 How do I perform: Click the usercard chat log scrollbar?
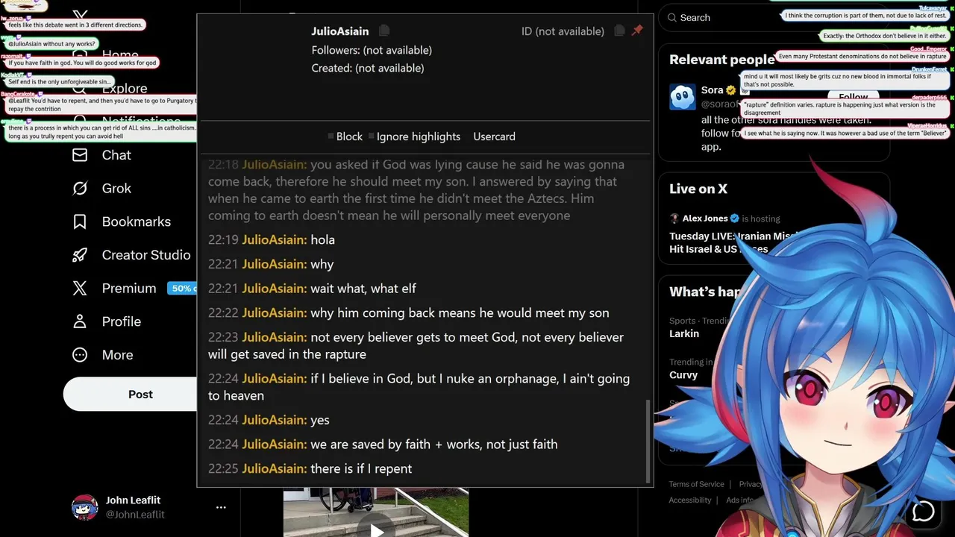pyautogui.click(x=648, y=441)
